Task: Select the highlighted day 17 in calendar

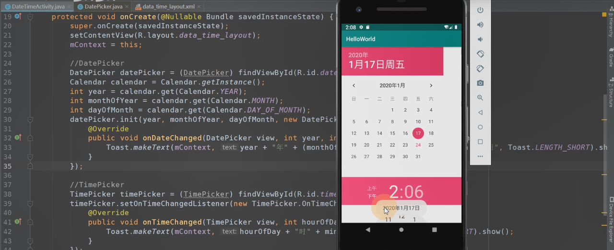Action: (x=418, y=133)
